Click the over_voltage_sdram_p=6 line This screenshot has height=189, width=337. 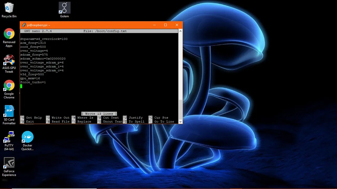42,62
